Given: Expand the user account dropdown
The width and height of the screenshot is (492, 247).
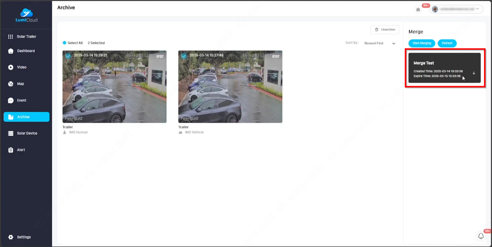Looking at the screenshot, I should (457, 9).
